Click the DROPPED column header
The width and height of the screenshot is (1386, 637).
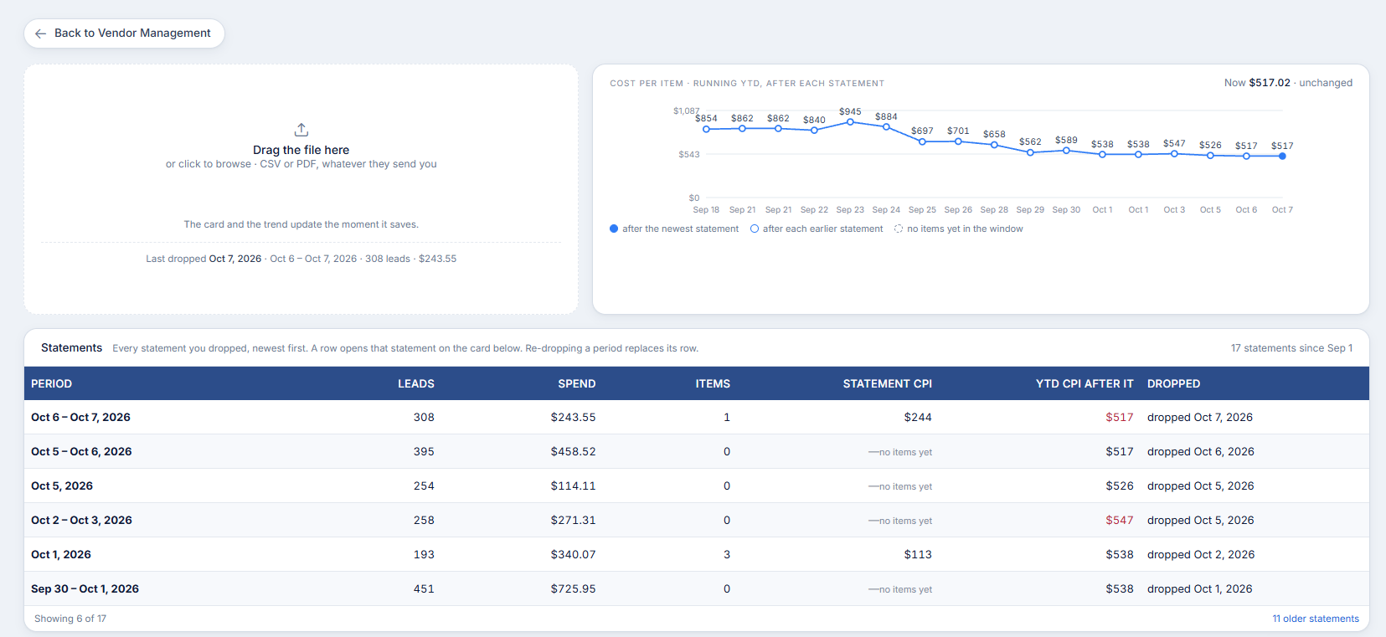(1173, 383)
